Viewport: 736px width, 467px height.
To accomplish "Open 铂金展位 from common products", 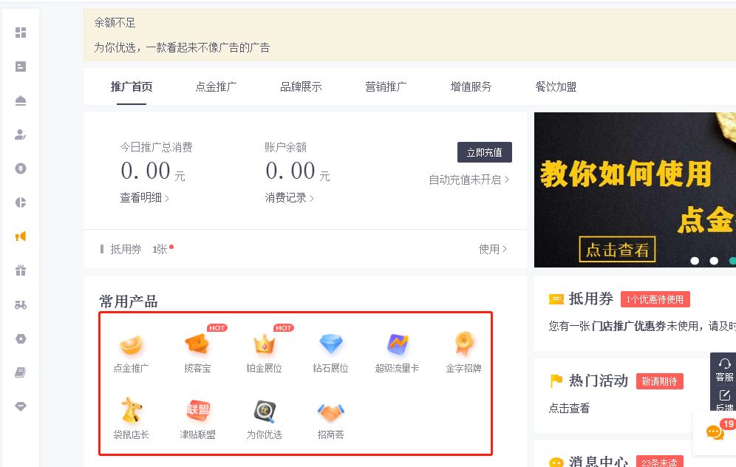I will [264, 344].
